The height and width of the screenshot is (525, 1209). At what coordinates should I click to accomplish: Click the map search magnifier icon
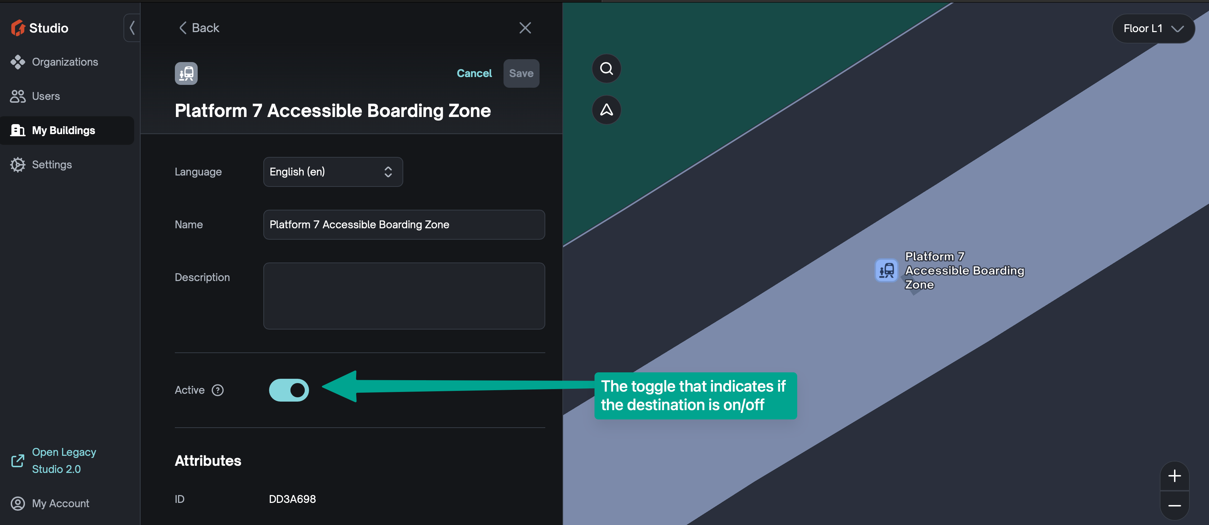coord(606,69)
